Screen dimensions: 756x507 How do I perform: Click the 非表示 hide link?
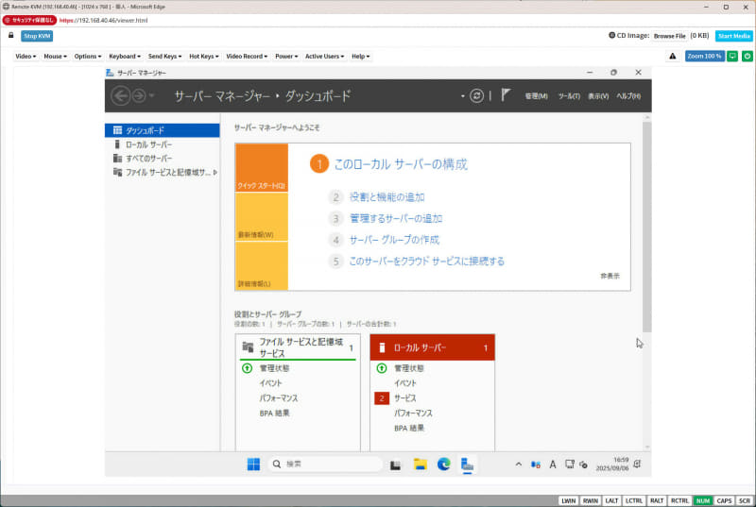(610, 276)
